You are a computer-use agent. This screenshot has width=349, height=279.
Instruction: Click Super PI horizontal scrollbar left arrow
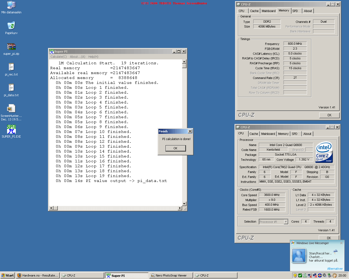click(51, 208)
